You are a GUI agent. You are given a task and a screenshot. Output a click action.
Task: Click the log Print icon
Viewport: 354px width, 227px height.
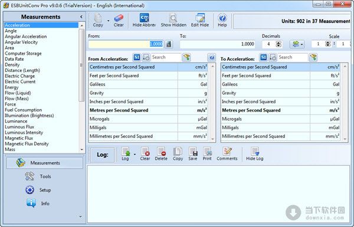207,154
